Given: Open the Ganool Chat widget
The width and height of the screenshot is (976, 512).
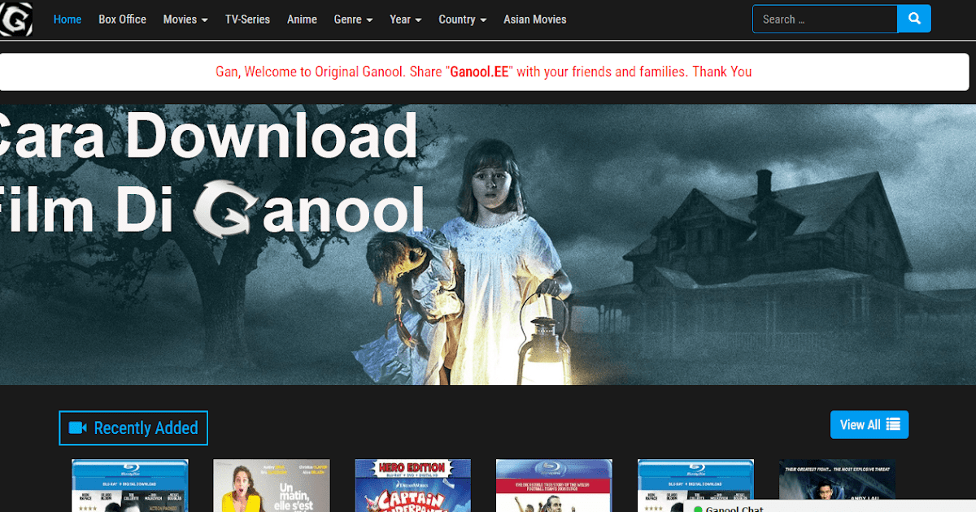Looking at the screenshot, I should click(x=830, y=506).
